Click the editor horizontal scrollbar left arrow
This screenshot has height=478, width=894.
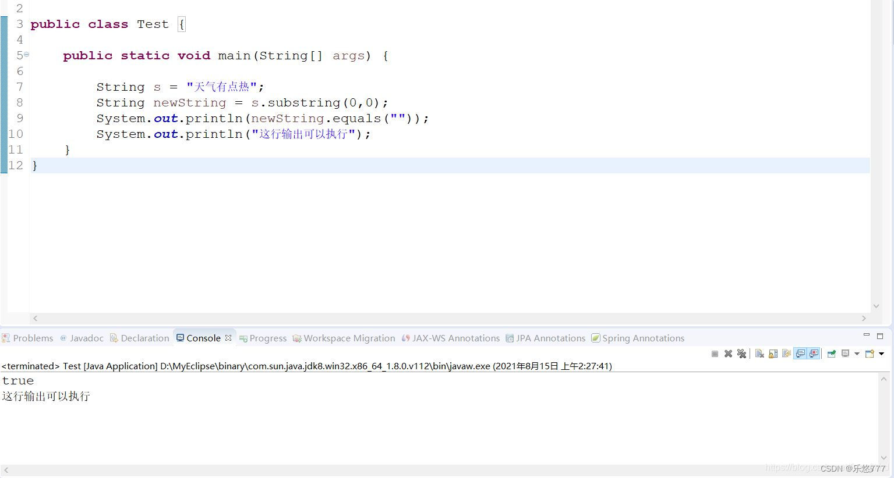pyautogui.click(x=36, y=318)
